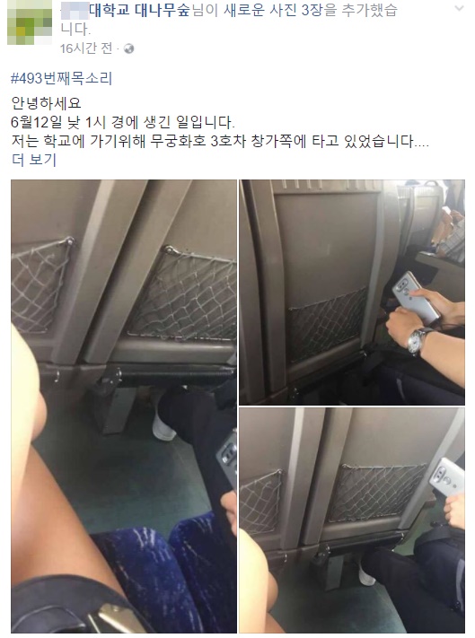
Task: Open the smallest photo with phone near seat net
Action: 352,520
